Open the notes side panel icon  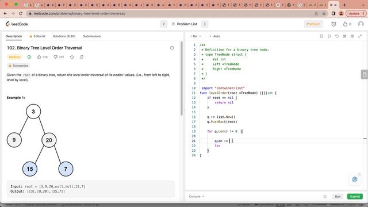click(x=364, y=75)
